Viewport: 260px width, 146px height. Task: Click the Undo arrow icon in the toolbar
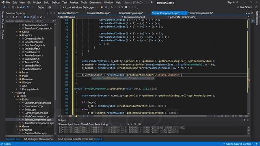[28, 7]
